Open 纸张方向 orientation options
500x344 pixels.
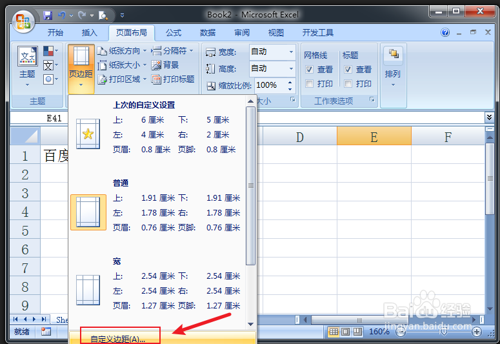[122, 51]
